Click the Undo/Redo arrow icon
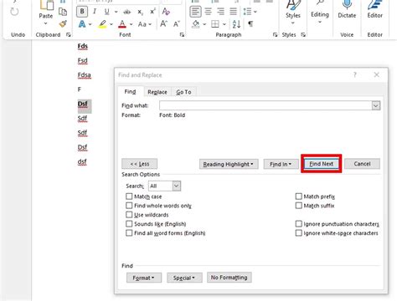This screenshot has width=397, height=301. (14, 12)
